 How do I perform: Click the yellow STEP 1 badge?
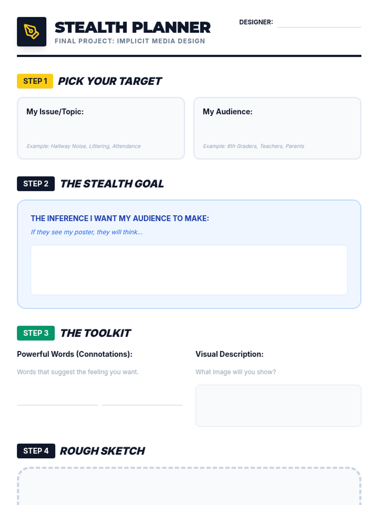tap(35, 81)
